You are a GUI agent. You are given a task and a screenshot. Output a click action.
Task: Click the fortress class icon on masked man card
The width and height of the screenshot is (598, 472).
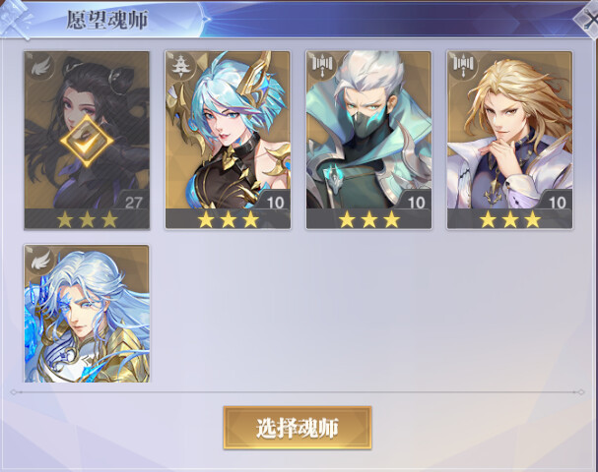[x=323, y=64]
